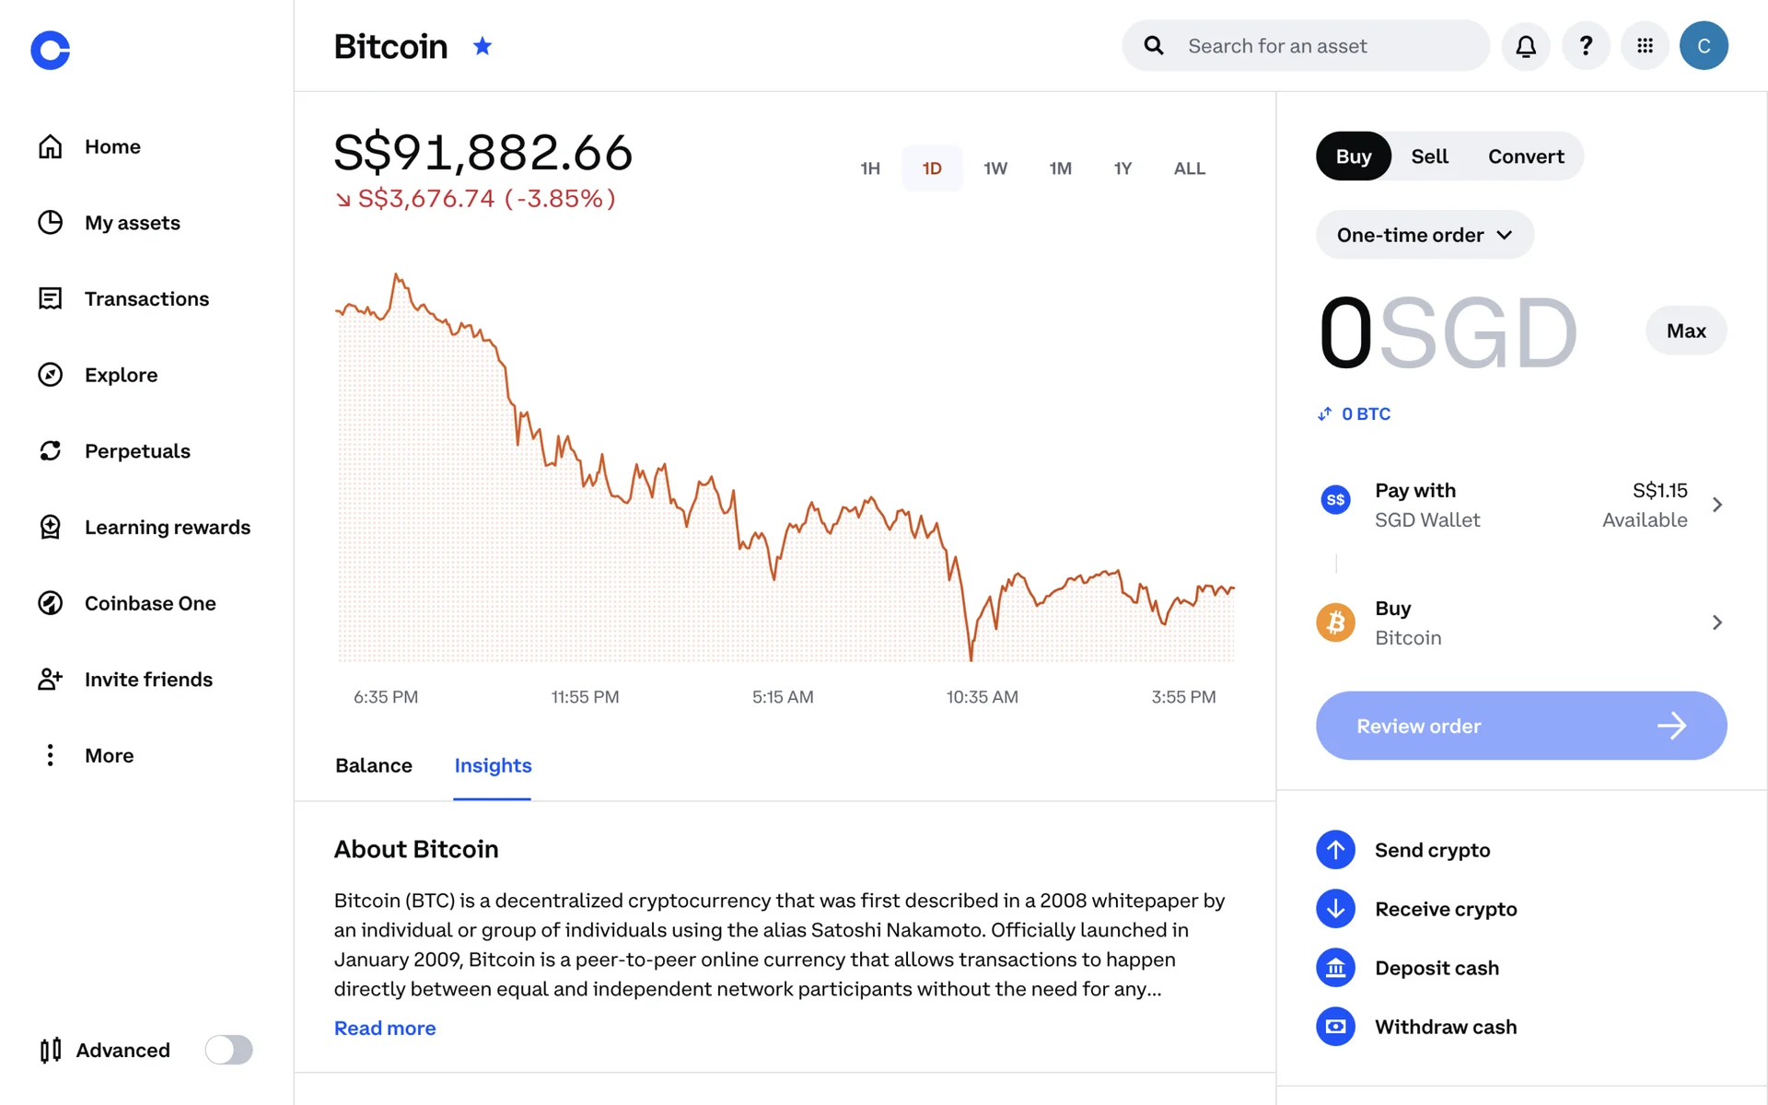Viewport: 1768px width, 1105px height.
Task: Click the Withdraw cash icon
Action: [x=1335, y=1027]
